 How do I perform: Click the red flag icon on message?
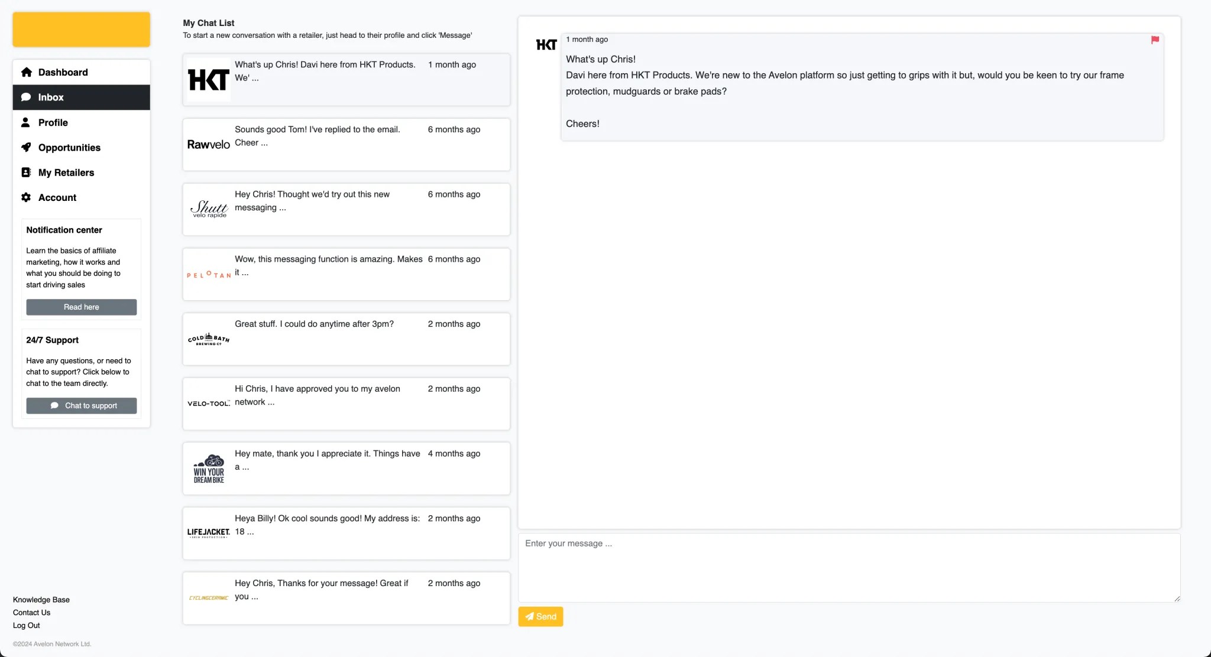pyautogui.click(x=1155, y=40)
